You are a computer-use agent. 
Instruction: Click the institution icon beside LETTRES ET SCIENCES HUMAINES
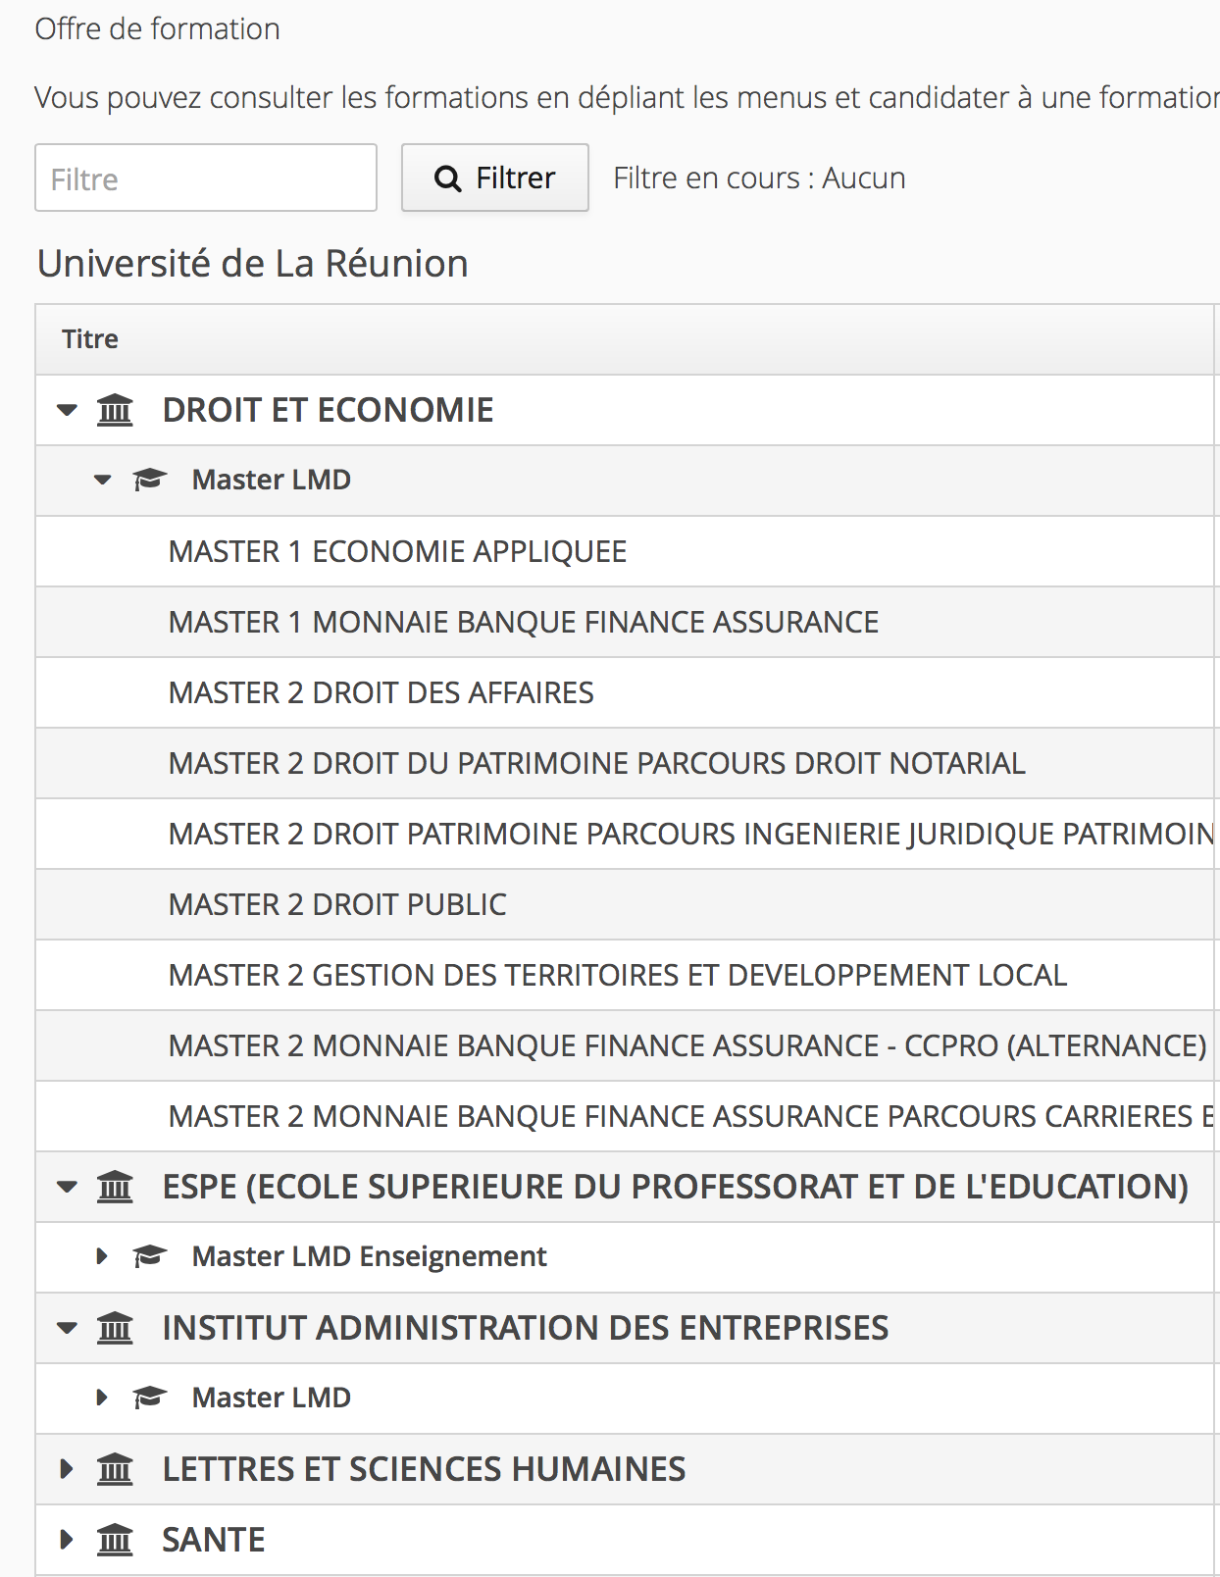115,1469
